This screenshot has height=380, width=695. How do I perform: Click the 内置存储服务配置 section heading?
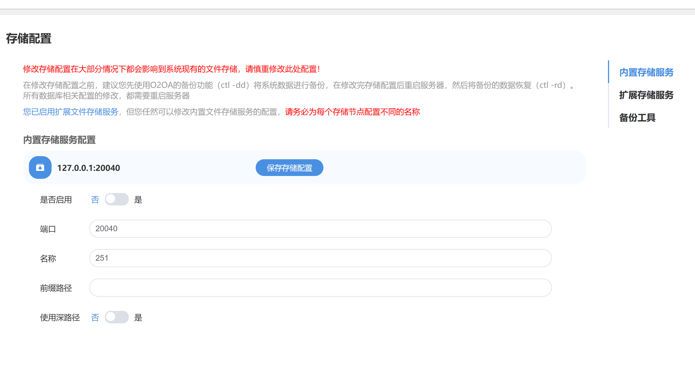pos(59,140)
